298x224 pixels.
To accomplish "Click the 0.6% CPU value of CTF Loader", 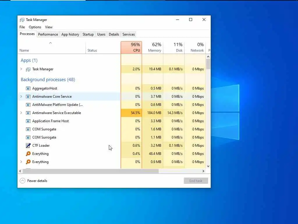I will tap(136, 146).
